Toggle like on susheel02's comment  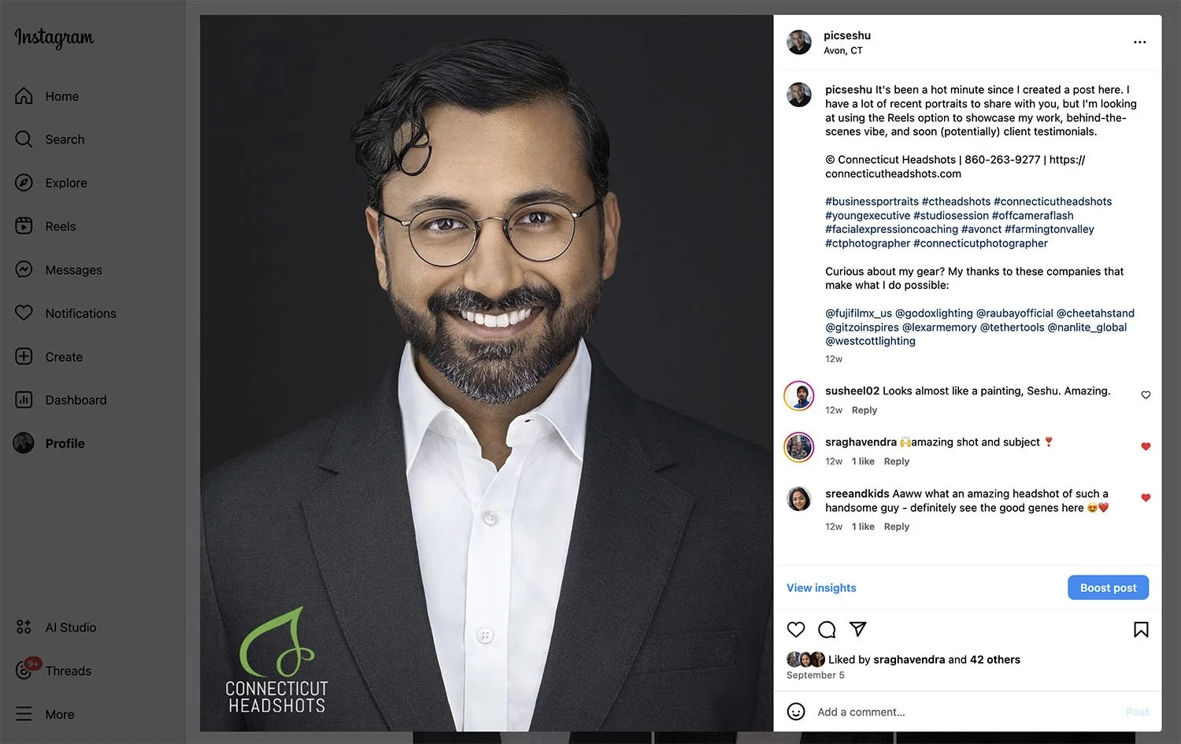1146,394
